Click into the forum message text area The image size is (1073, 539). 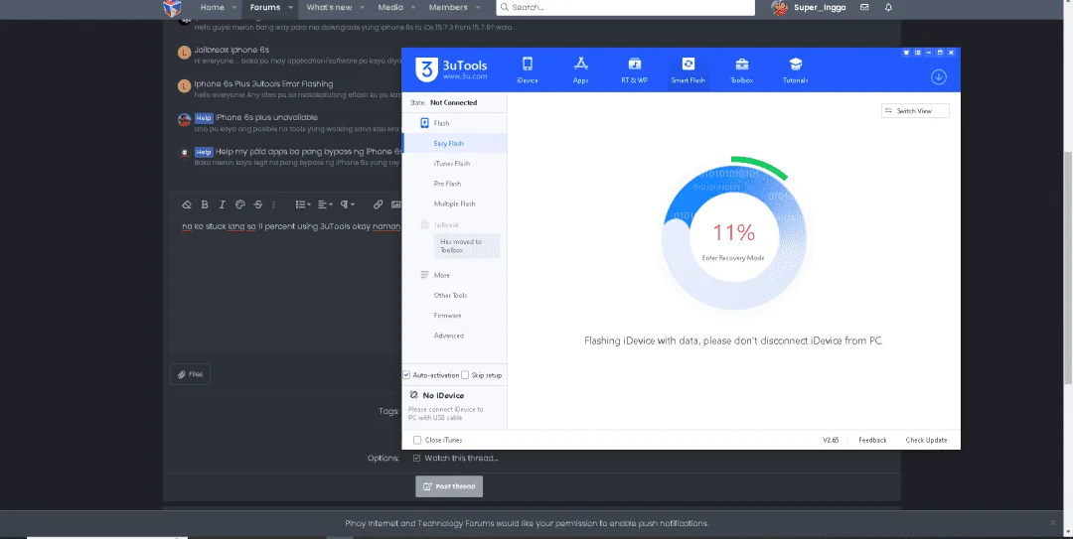click(x=286, y=285)
